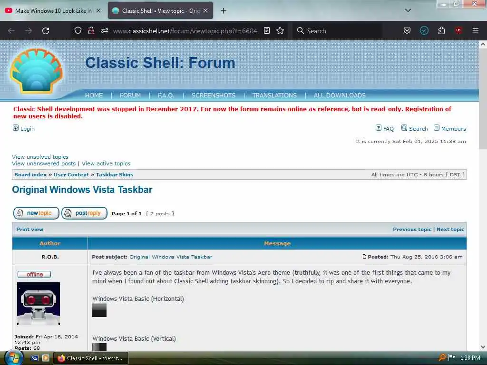The height and width of the screenshot is (365, 487).
Task: Click the orange media player quick launch icon
Action: [46, 358]
